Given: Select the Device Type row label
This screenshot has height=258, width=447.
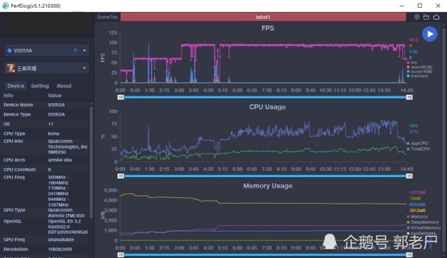Looking at the screenshot, I should coord(17,114).
